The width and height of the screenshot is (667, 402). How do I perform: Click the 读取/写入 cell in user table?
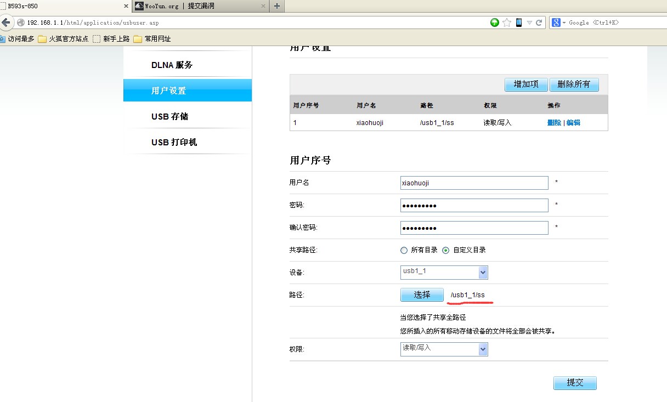point(497,122)
